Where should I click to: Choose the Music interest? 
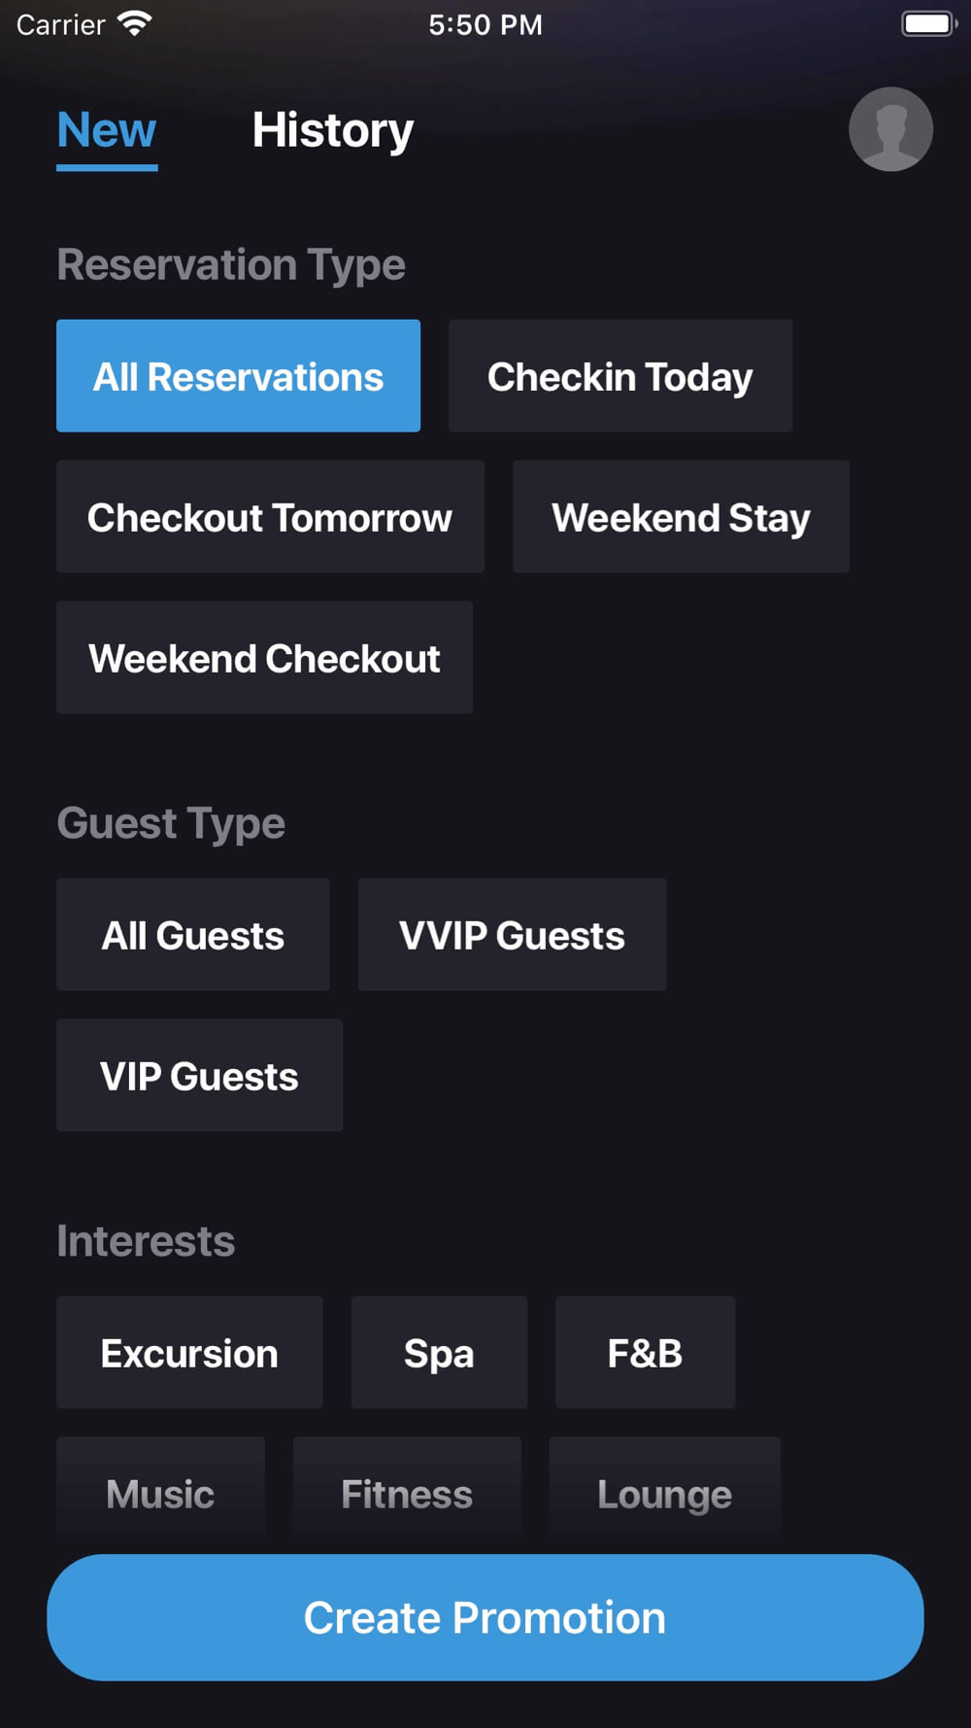point(160,1492)
